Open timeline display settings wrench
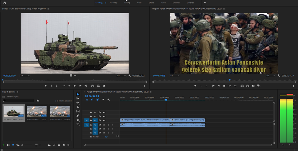The width and height of the screenshot is (298, 151). tap(108, 99)
